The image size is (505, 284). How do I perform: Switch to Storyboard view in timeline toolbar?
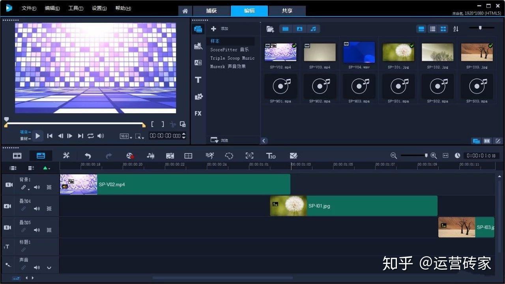coord(17,155)
